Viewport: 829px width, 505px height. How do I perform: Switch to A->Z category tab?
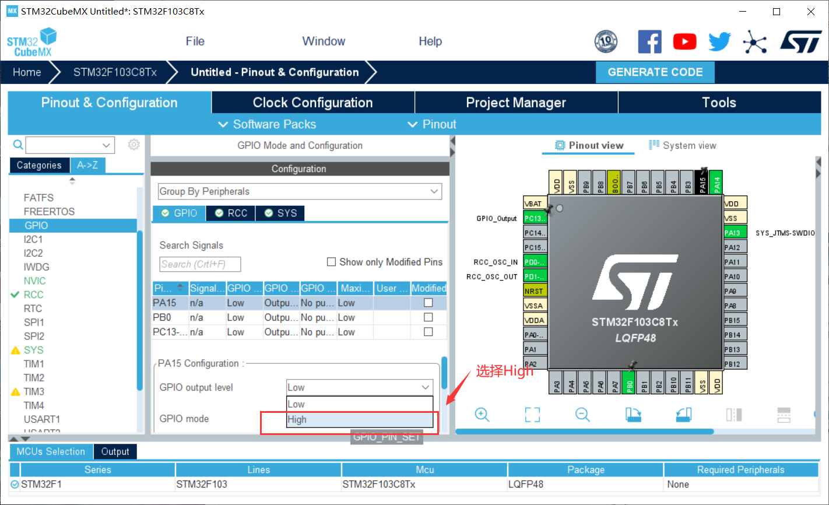point(87,165)
